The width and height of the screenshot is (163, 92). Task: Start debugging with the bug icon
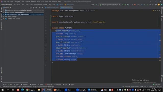pyautogui.click(x=126, y=5)
